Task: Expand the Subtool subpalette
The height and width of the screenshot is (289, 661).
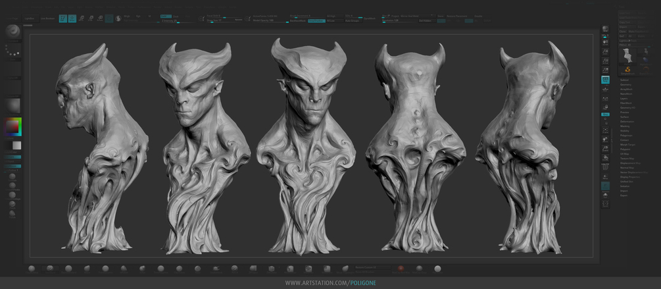Action: [624, 80]
